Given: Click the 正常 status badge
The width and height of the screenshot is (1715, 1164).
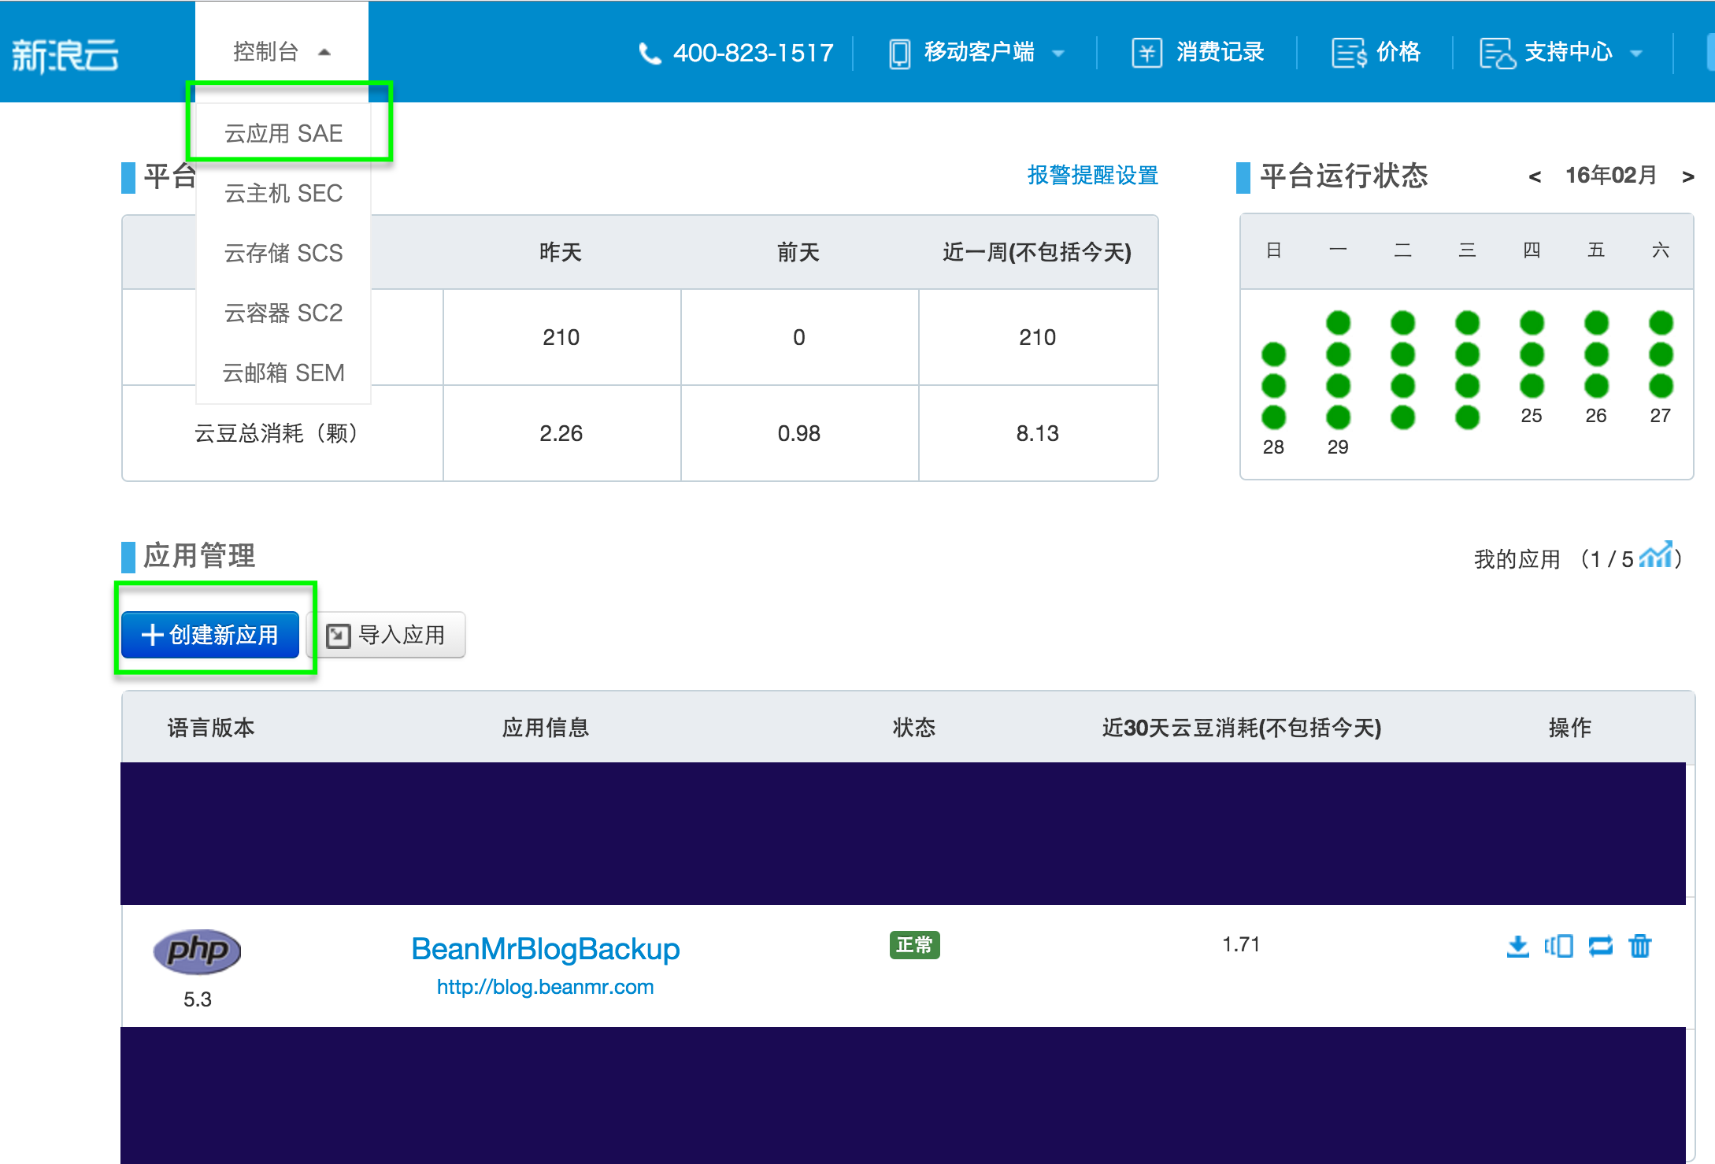Looking at the screenshot, I should click(x=914, y=944).
